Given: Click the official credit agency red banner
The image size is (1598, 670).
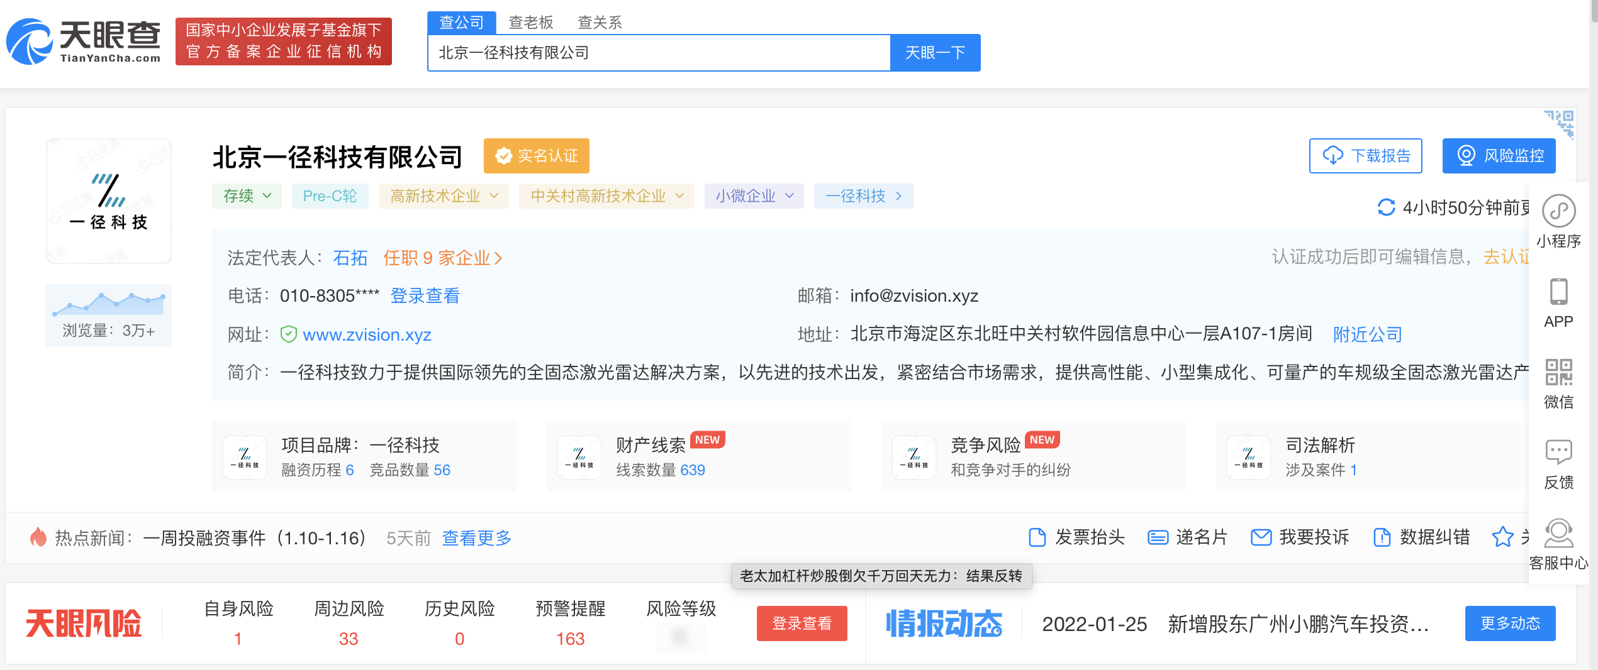Looking at the screenshot, I should (x=284, y=41).
